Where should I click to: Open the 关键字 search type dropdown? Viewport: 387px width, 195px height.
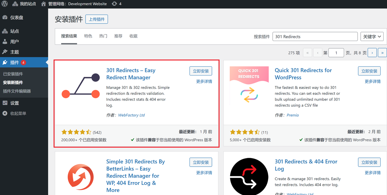tap(372, 37)
